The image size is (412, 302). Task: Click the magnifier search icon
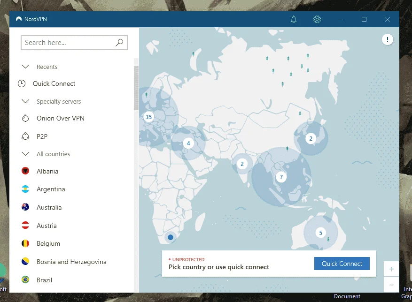click(119, 43)
